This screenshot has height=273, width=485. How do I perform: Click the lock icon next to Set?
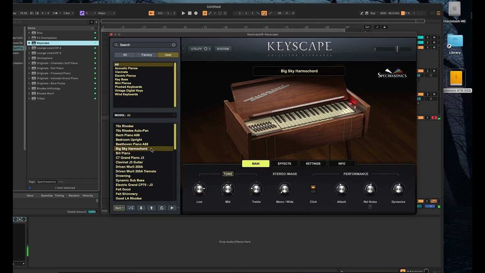[385, 27]
